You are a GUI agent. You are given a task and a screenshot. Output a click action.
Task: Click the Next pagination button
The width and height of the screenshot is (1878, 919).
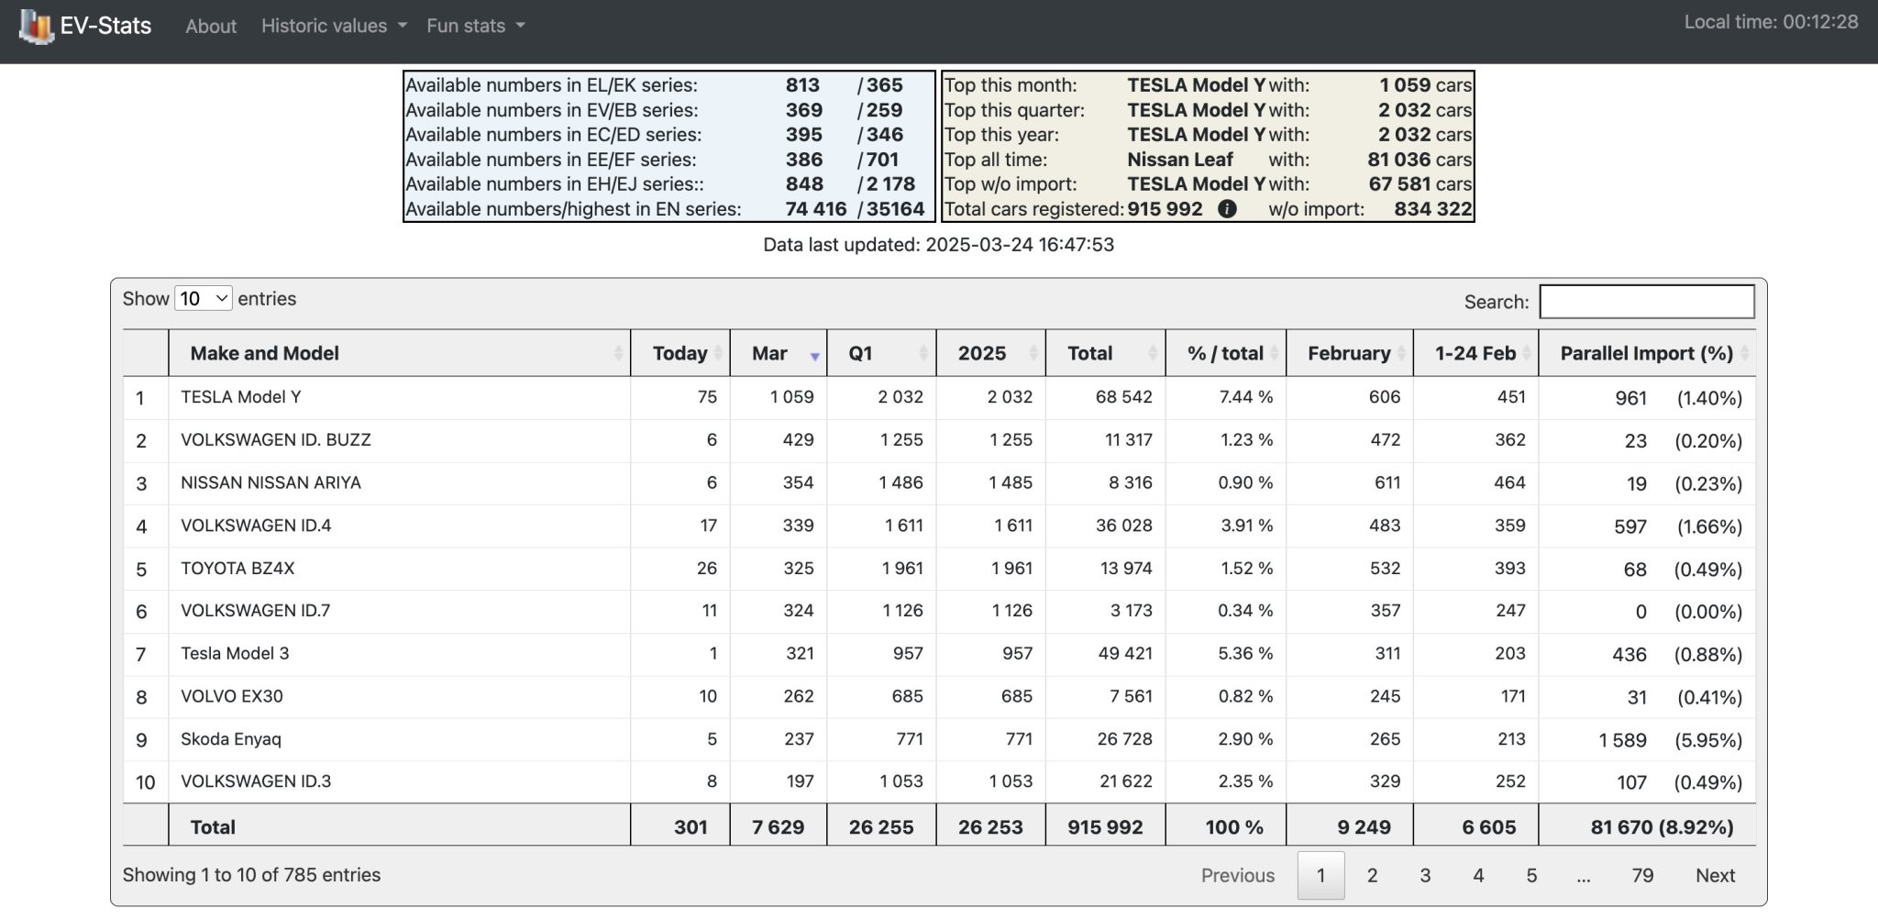click(x=1715, y=876)
